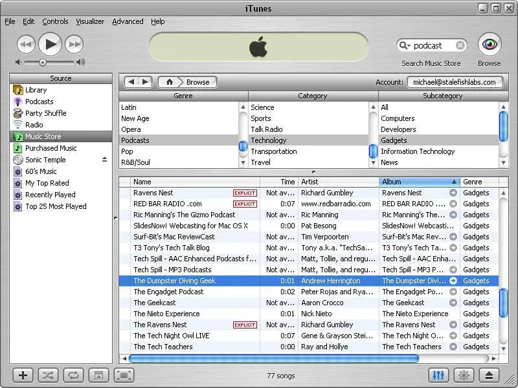Screen dimensions: 518x388
Task: Open the Advanced menu
Action: [128, 21]
